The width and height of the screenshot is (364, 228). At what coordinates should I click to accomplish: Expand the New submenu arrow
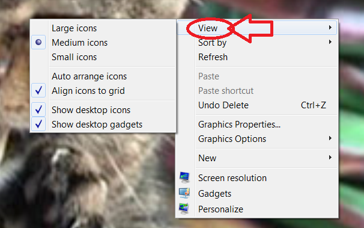(x=330, y=158)
